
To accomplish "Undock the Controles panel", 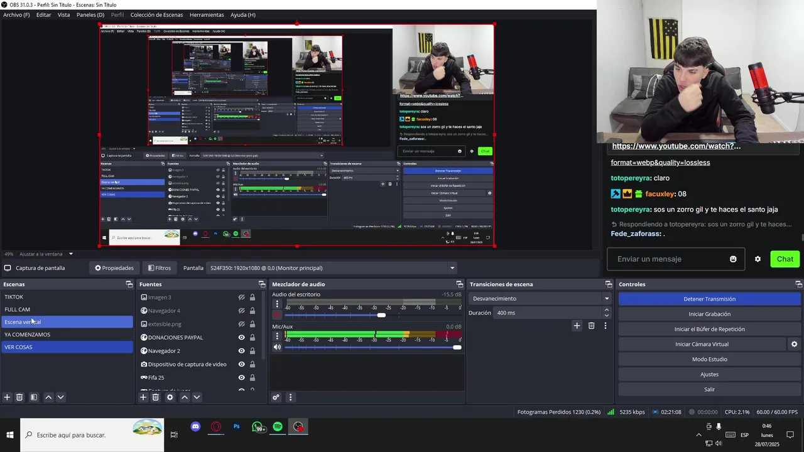I will pos(798,284).
